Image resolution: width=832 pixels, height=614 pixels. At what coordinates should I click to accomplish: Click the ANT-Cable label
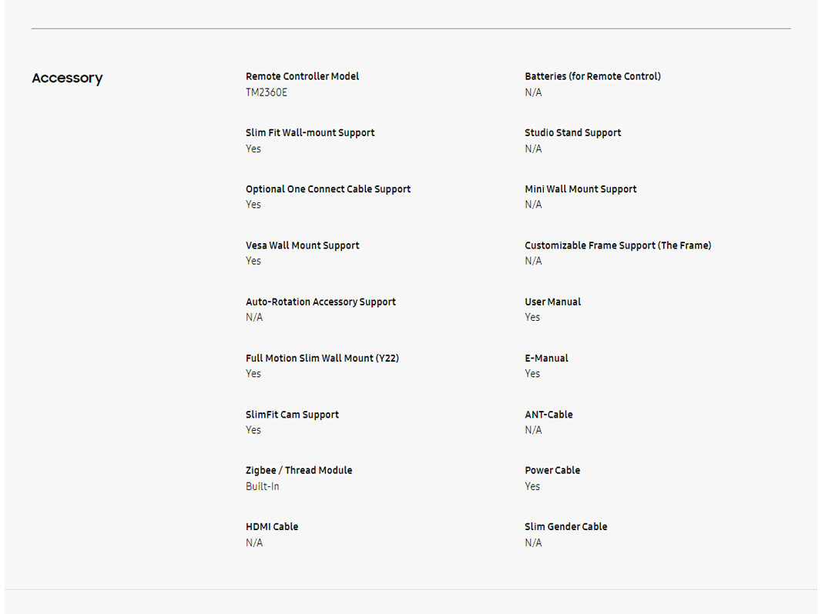pos(549,414)
